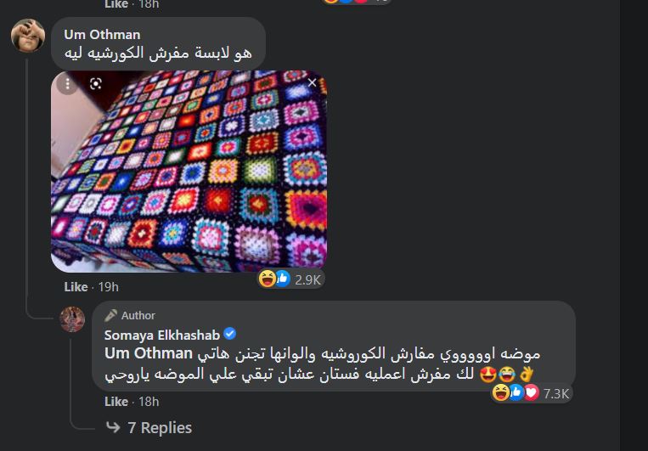View the 7.3K reactions count
Image resolution: width=648 pixels, height=451 pixels.
click(x=555, y=394)
